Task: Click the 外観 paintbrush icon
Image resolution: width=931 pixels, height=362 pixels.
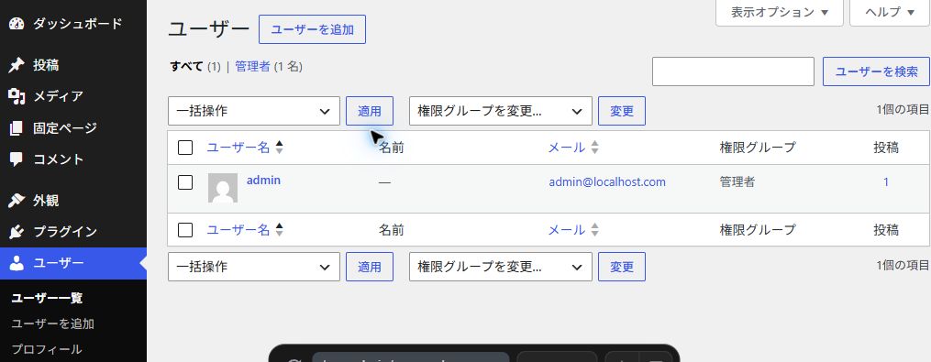Action: point(16,201)
